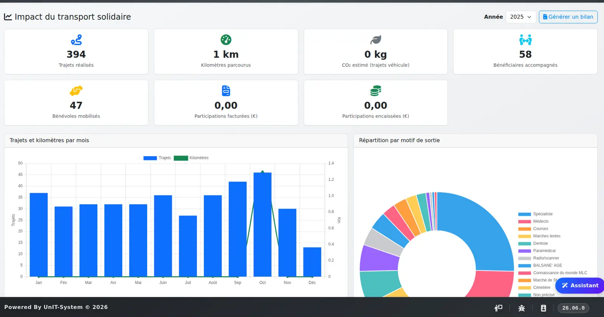This screenshot has width=604, height=317.
Task: Click the route icon above Trajets réalisés
Action: click(76, 40)
